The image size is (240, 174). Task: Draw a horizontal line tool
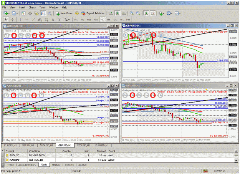[x=27, y=20]
